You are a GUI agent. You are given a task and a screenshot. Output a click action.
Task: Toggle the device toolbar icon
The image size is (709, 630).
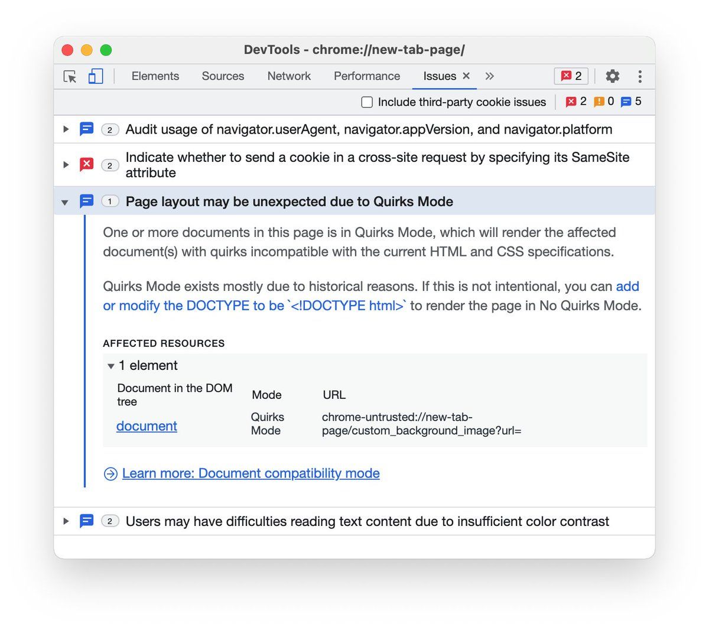click(95, 76)
